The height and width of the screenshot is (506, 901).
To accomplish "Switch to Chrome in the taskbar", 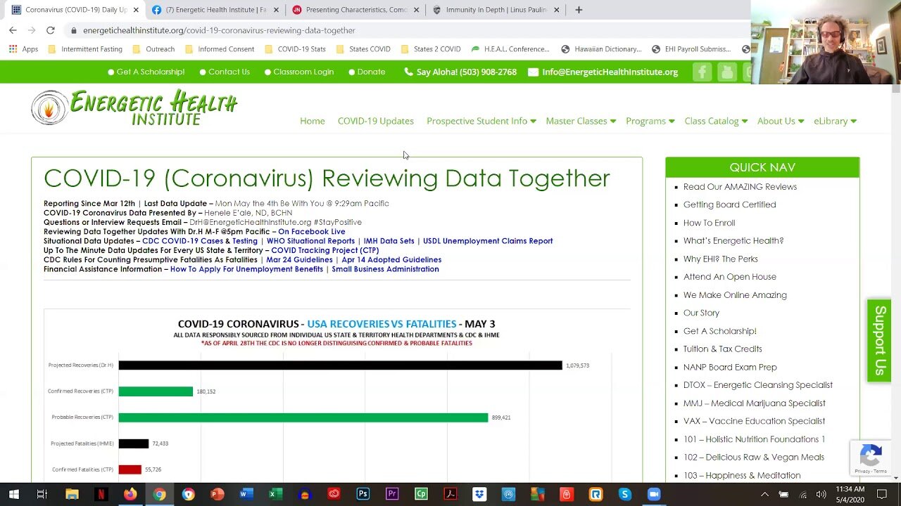I will point(159,494).
